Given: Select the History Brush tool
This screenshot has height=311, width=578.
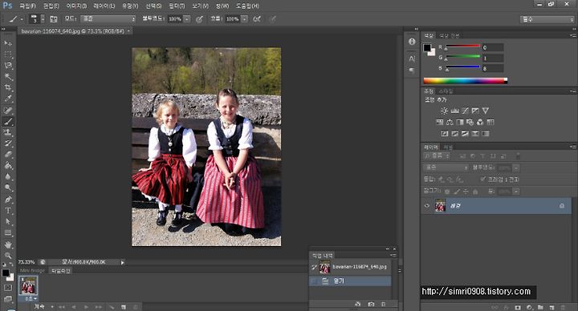Looking at the screenshot, I should point(8,143).
